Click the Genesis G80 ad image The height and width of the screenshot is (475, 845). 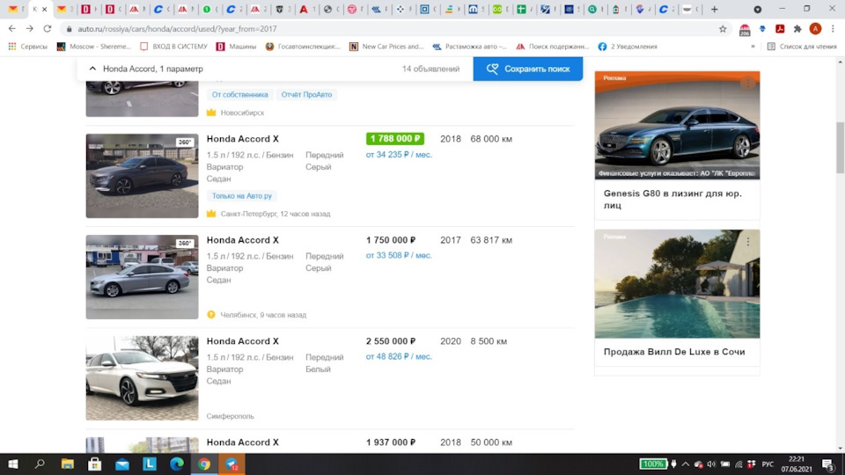[x=678, y=125]
